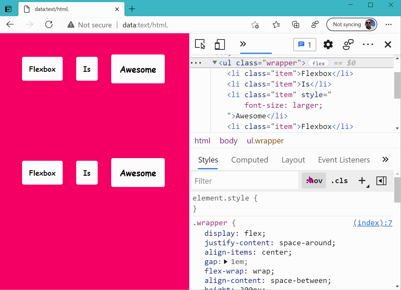Image resolution: width=401 pixels, height=290 pixels.
Task: Click inside the styles Filter field
Action: [245, 181]
